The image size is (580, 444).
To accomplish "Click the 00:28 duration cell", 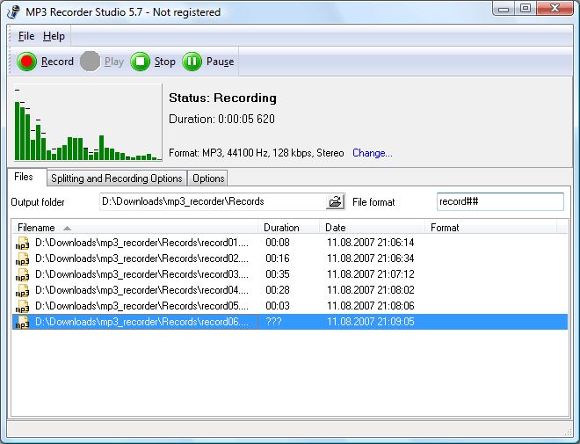I will click(278, 290).
